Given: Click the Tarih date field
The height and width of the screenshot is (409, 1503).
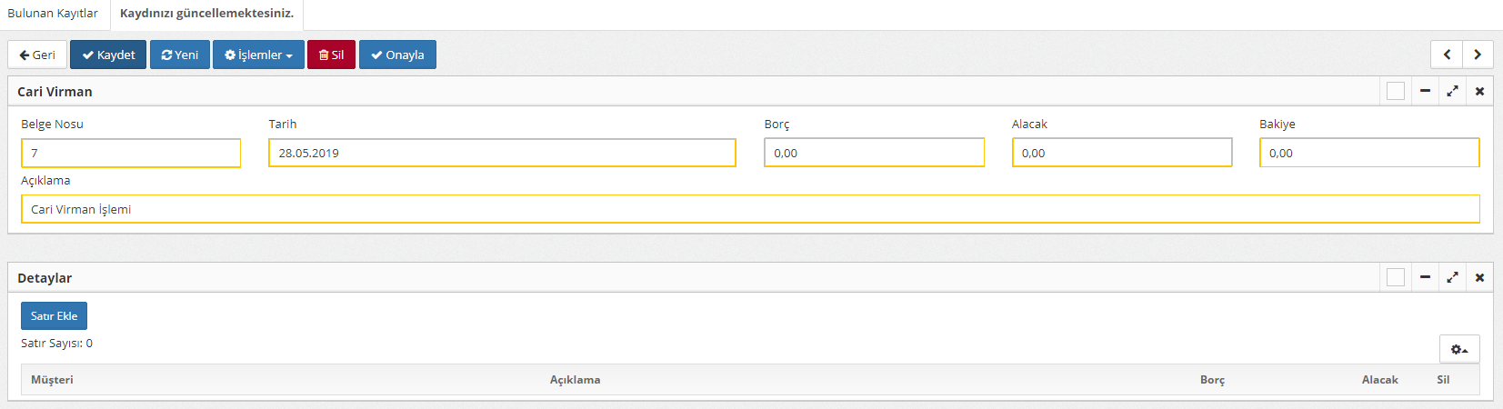Looking at the screenshot, I should pyautogui.click(x=502, y=153).
